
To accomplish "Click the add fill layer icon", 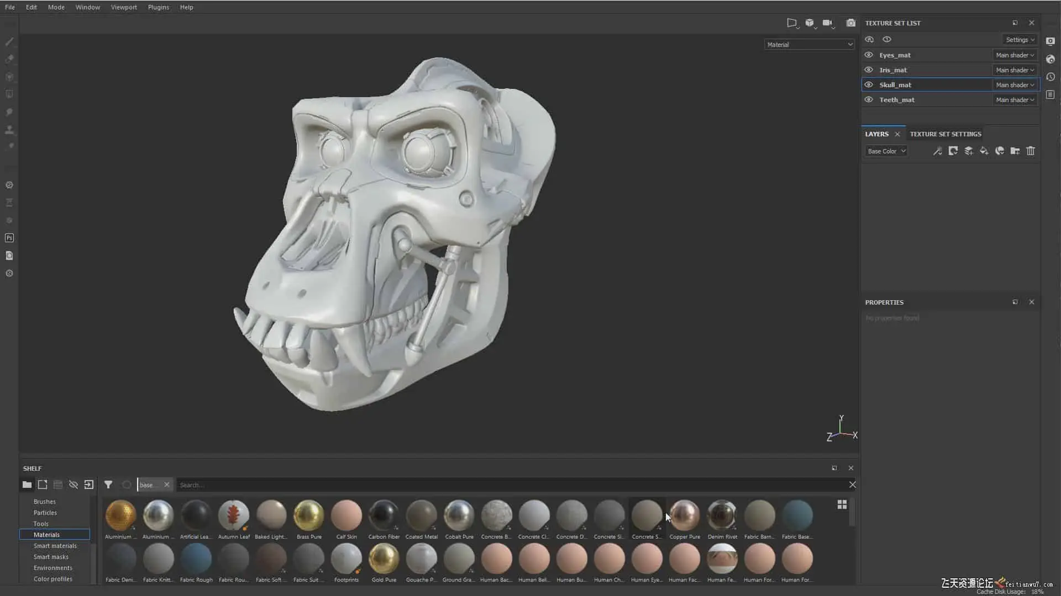I will [984, 151].
